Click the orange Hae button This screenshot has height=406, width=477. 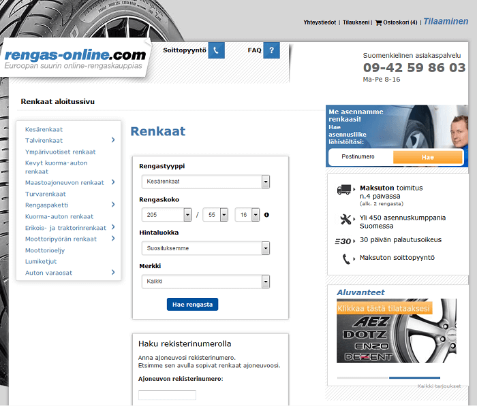pos(428,157)
